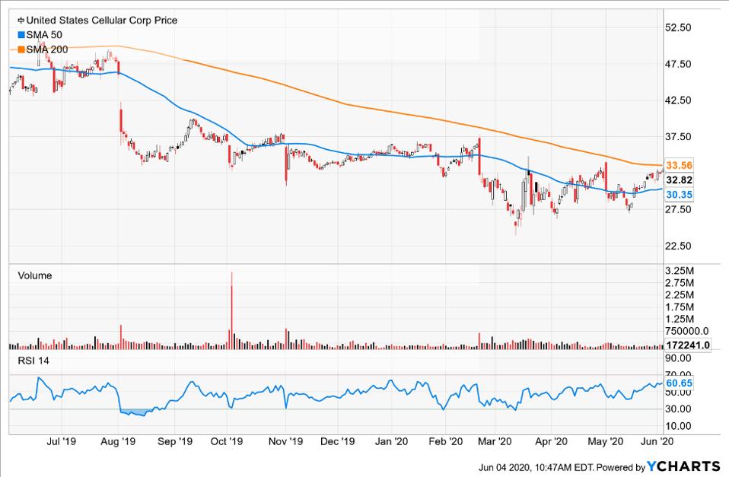Click the 22.50 price axis label
The height and width of the screenshot is (477, 729).
[x=678, y=246]
